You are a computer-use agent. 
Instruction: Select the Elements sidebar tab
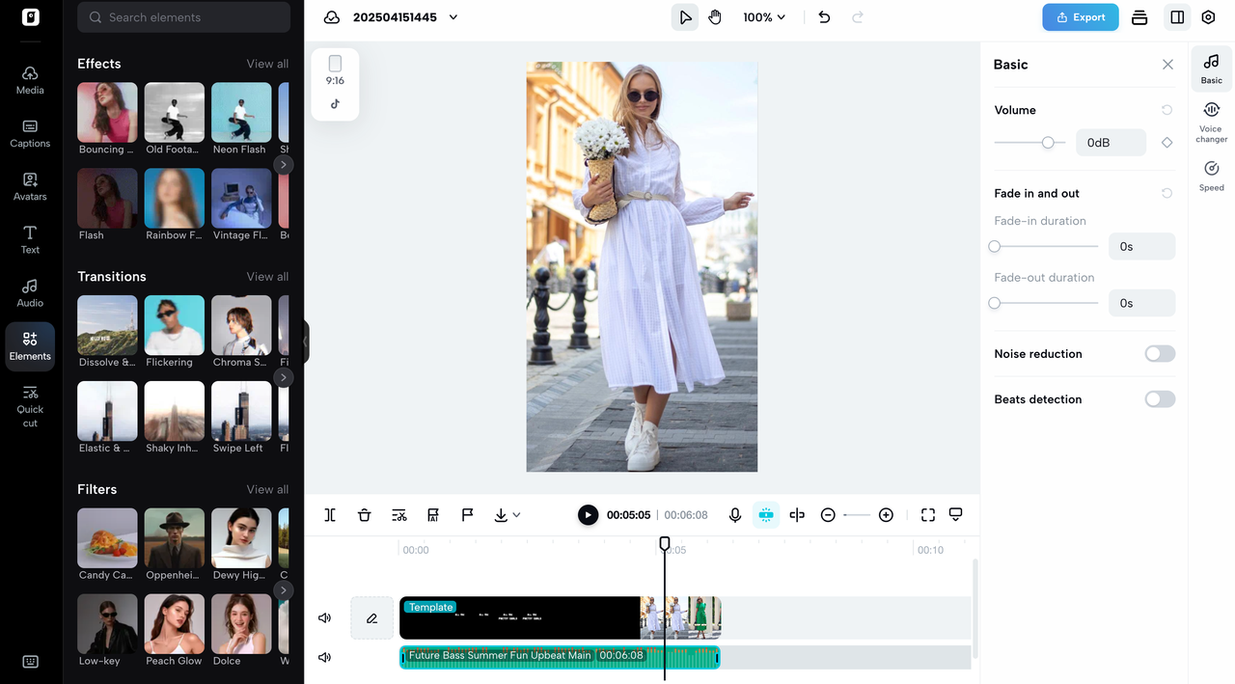click(30, 346)
